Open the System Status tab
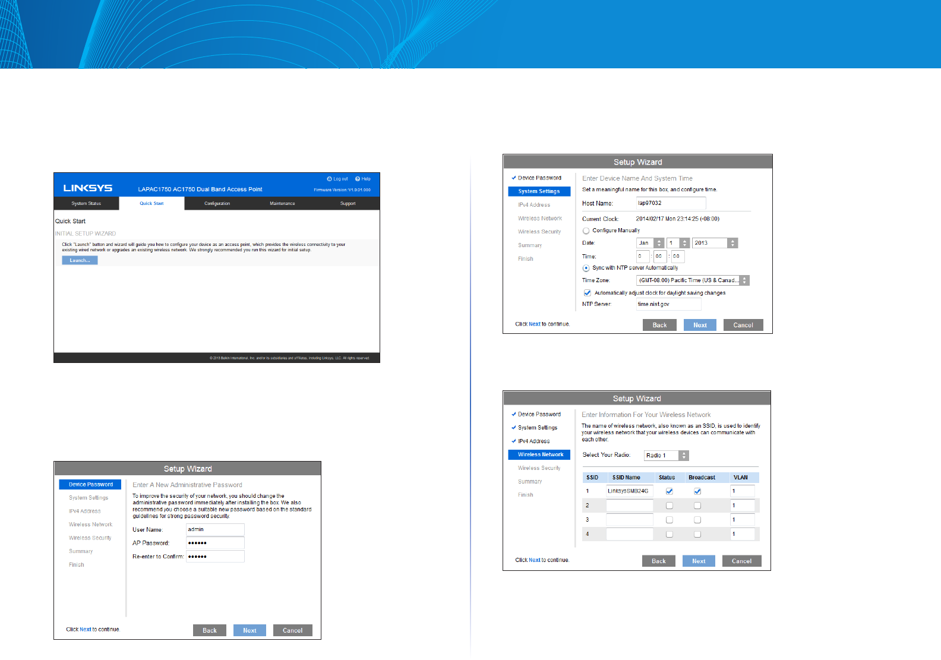941x660 pixels. tap(86, 204)
